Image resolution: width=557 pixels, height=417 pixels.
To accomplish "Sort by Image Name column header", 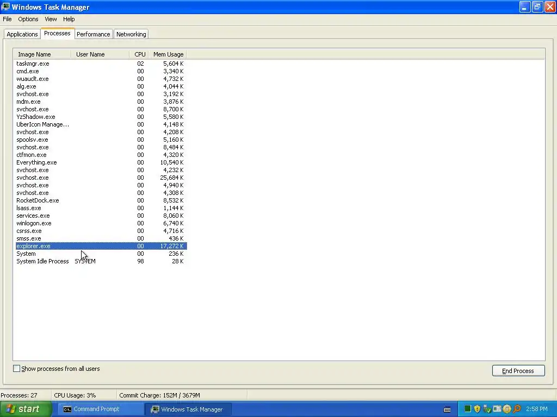I will click(42, 54).
